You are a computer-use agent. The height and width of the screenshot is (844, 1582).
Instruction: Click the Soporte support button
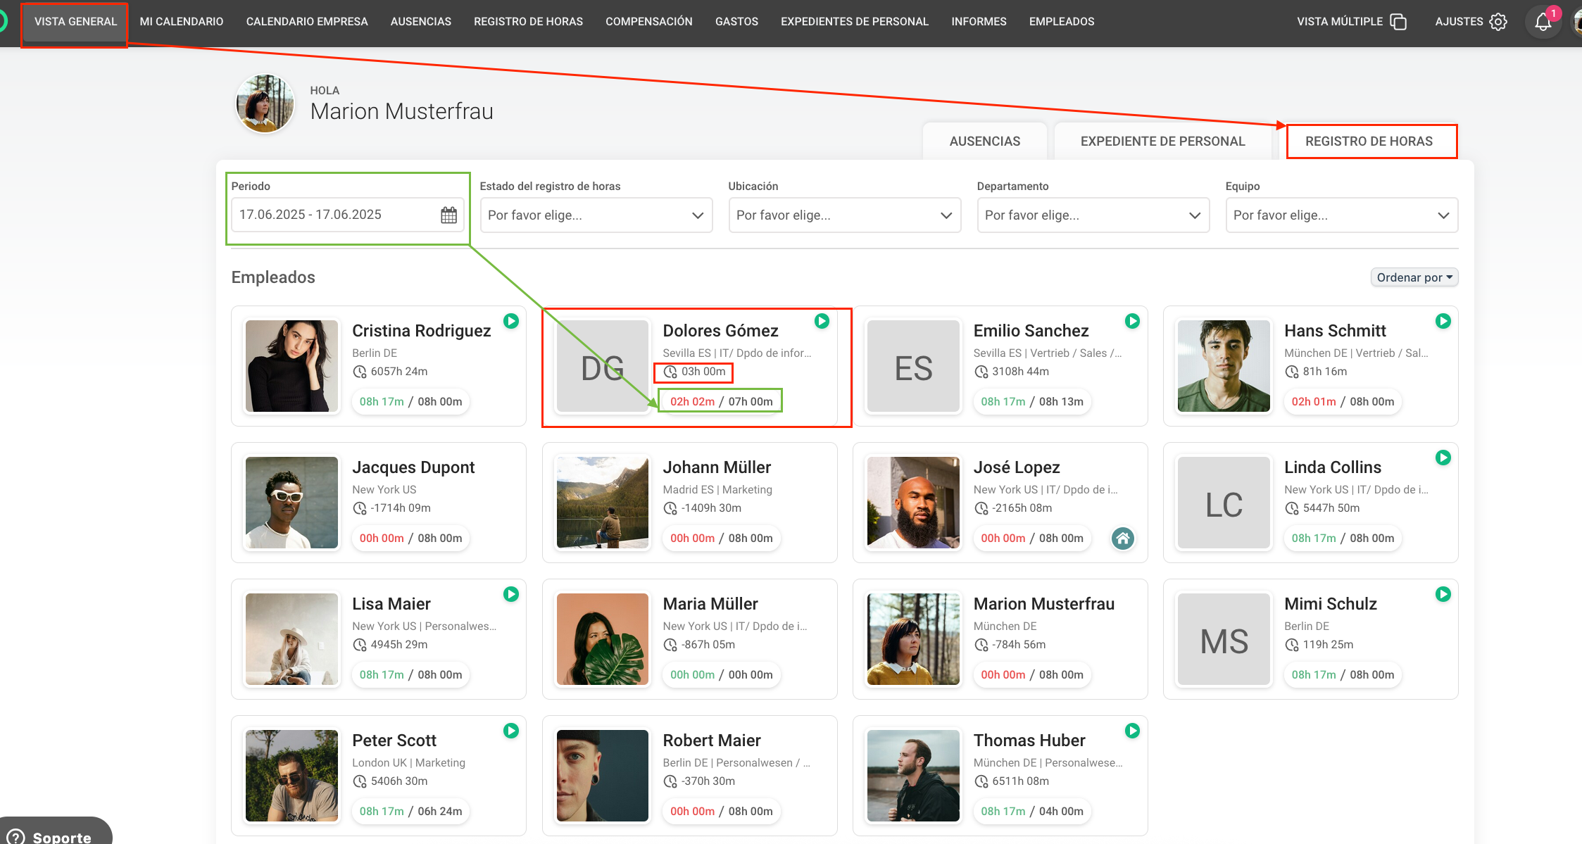tap(56, 832)
